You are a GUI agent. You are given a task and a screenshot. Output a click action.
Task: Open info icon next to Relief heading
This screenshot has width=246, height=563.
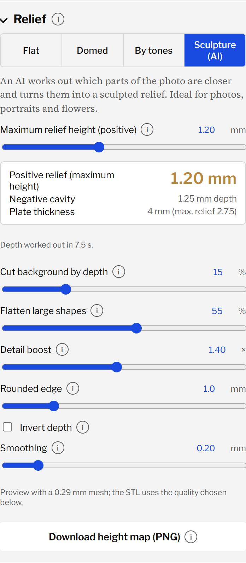pyautogui.click(x=58, y=19)
